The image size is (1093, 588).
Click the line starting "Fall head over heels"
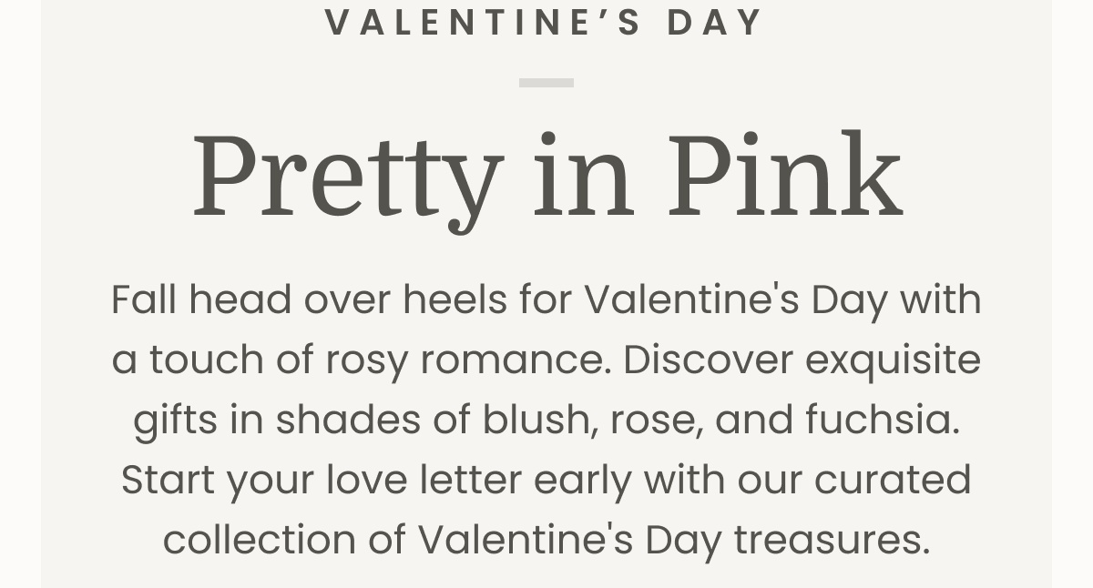[x=546, y=300]
